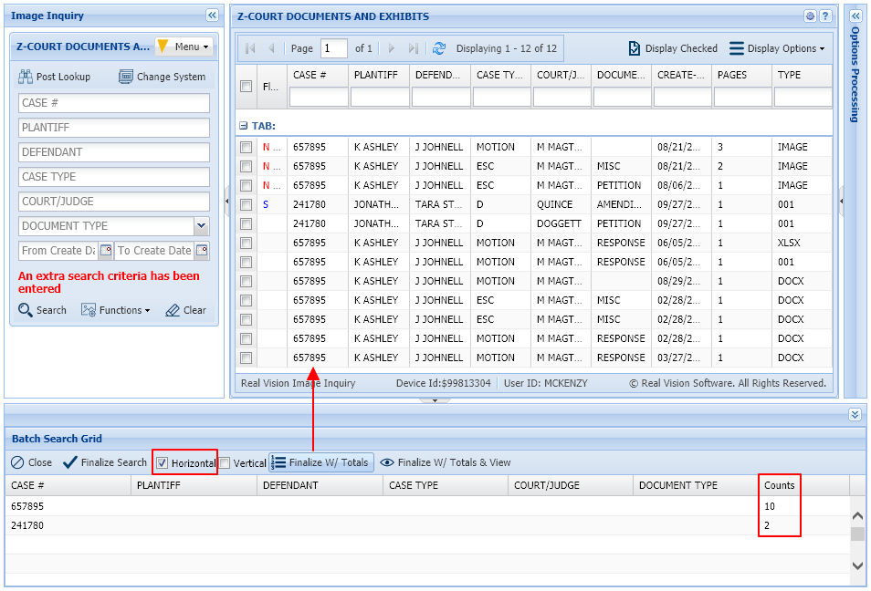This screenshot has width=871, height=591.
Task: Open the settings gear in the documents panel header
Action: 808,15
